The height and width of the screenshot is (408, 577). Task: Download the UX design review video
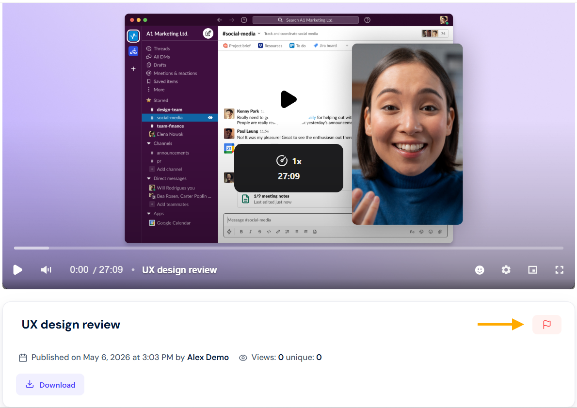tap(50, 384)
